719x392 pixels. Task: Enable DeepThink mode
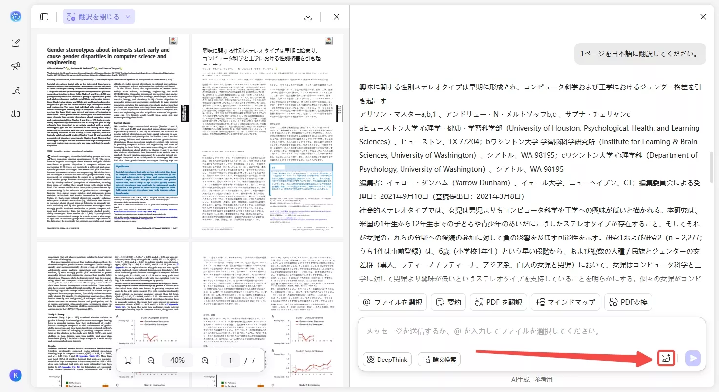point(387,359)
